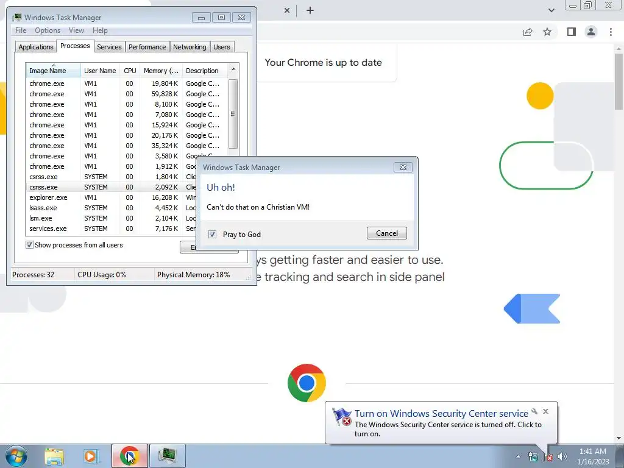Image resolution: width=624 pixels, height=468 pixels.
Task: Click Chrome page scrollbar thumb
Action: pyautogui.click(x=619, y=81)
